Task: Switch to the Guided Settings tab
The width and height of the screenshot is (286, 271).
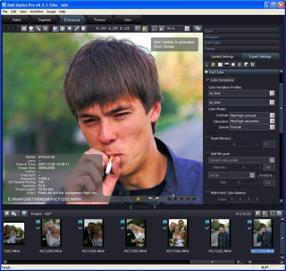Action: pyautogui.click(x=222, y=56)
